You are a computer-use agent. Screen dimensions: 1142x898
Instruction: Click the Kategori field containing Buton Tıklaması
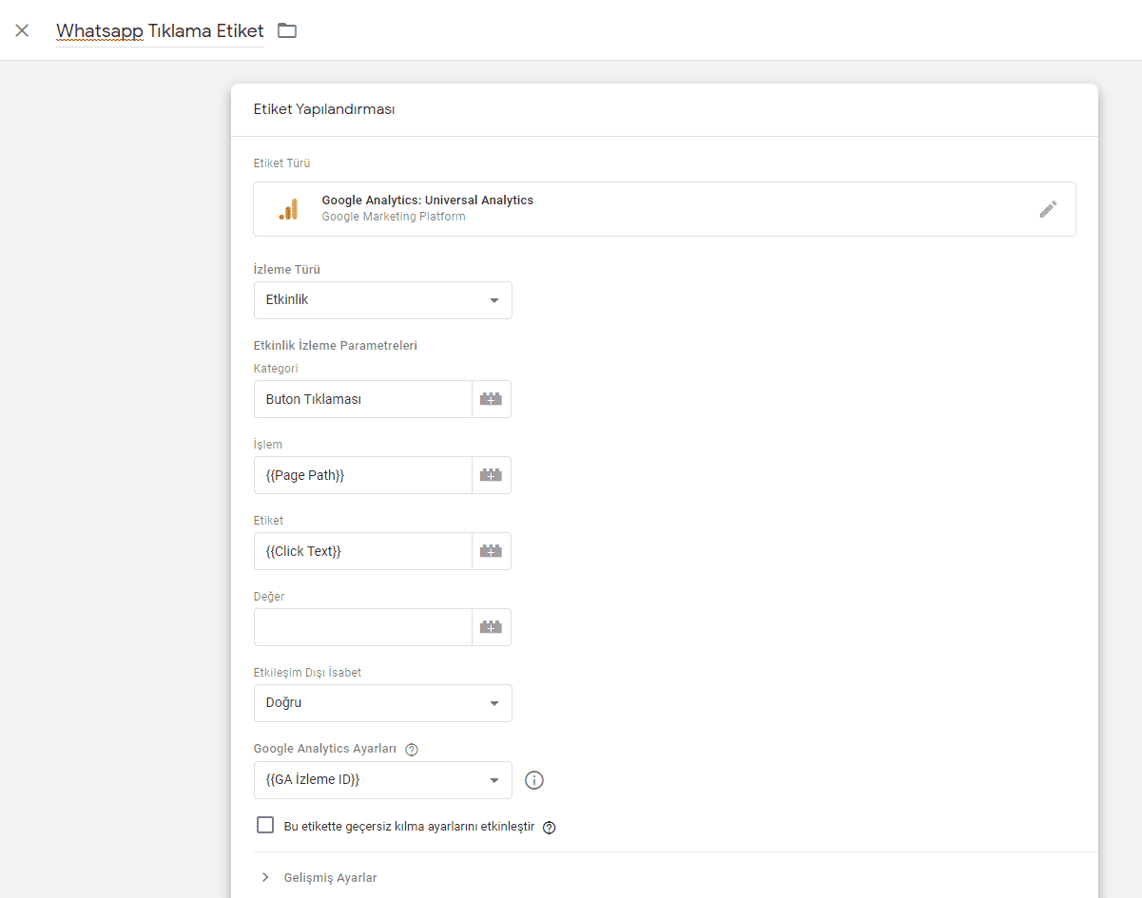(362, 399)
